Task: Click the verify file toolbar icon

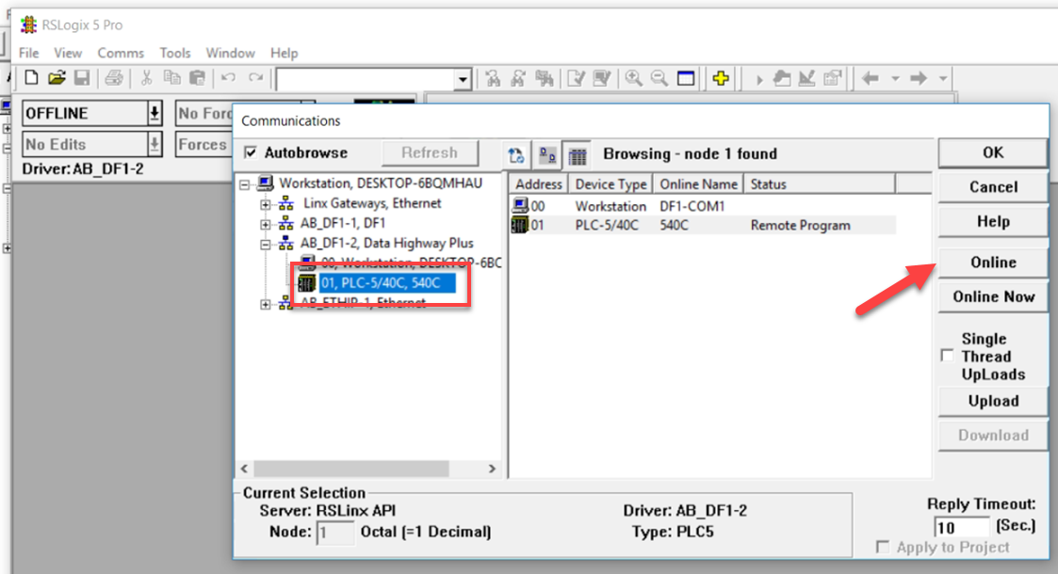Action: click(576, 78)
